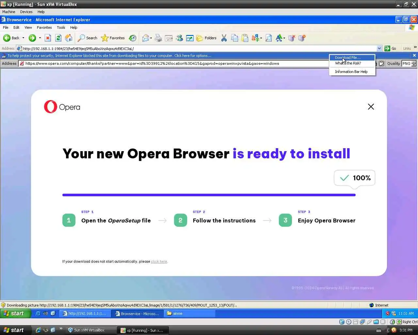Close the Opera install dialog with X
Viewport: 418px width, 335px height.
point(371,107)
